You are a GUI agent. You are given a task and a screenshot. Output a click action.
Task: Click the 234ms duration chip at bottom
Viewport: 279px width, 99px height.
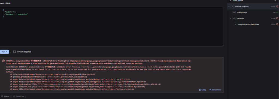(x=5, y=96)
